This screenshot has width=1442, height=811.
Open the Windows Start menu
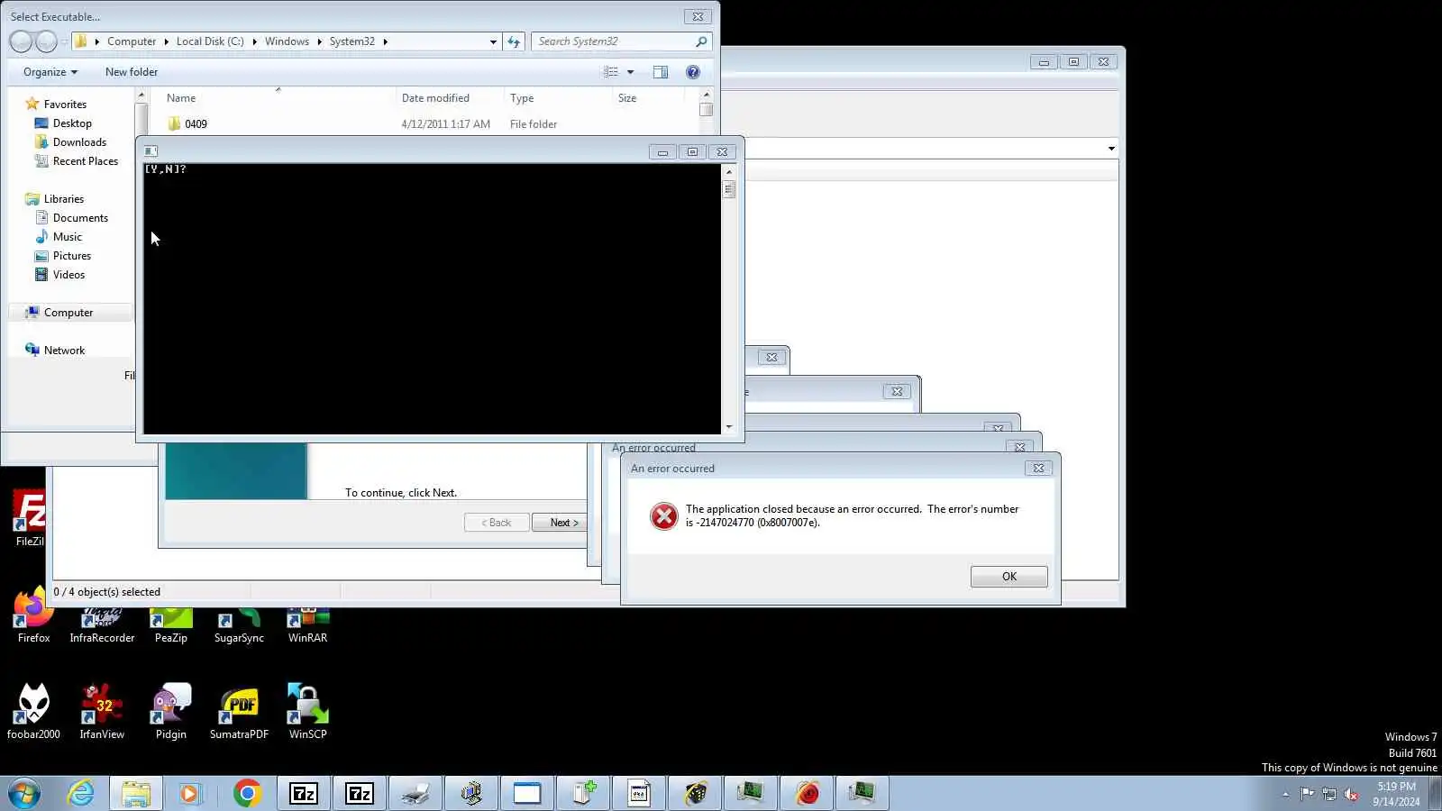[x=24, y=793]
